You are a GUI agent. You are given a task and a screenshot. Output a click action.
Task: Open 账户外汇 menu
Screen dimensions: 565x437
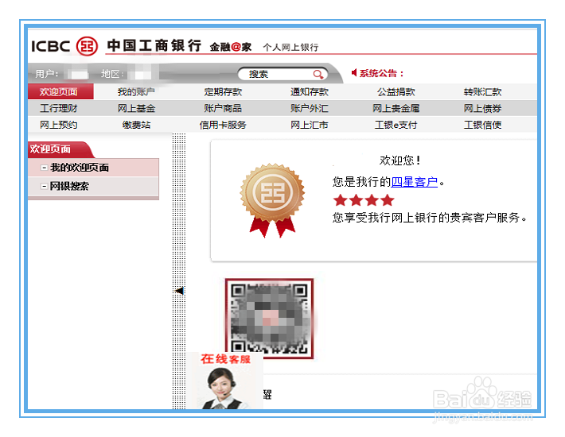click(310, 108)
